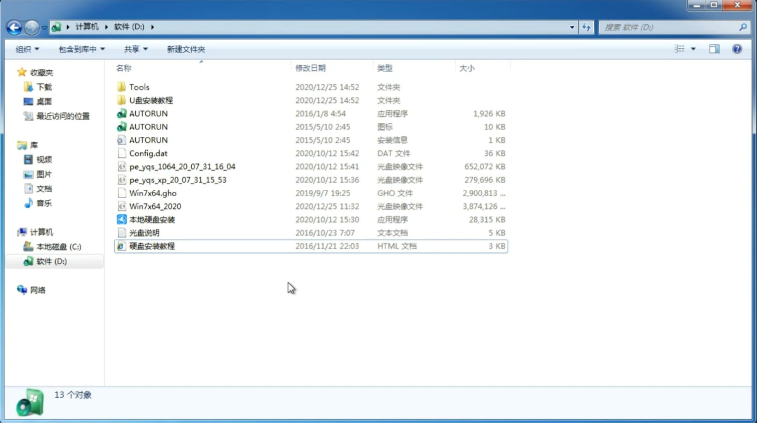Open pe_yqs_xp disc image file
757x423 pixels.
click(x=178, y=180)
